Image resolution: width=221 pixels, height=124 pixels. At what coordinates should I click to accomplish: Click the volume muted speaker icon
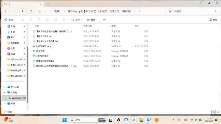coord(196,120)
